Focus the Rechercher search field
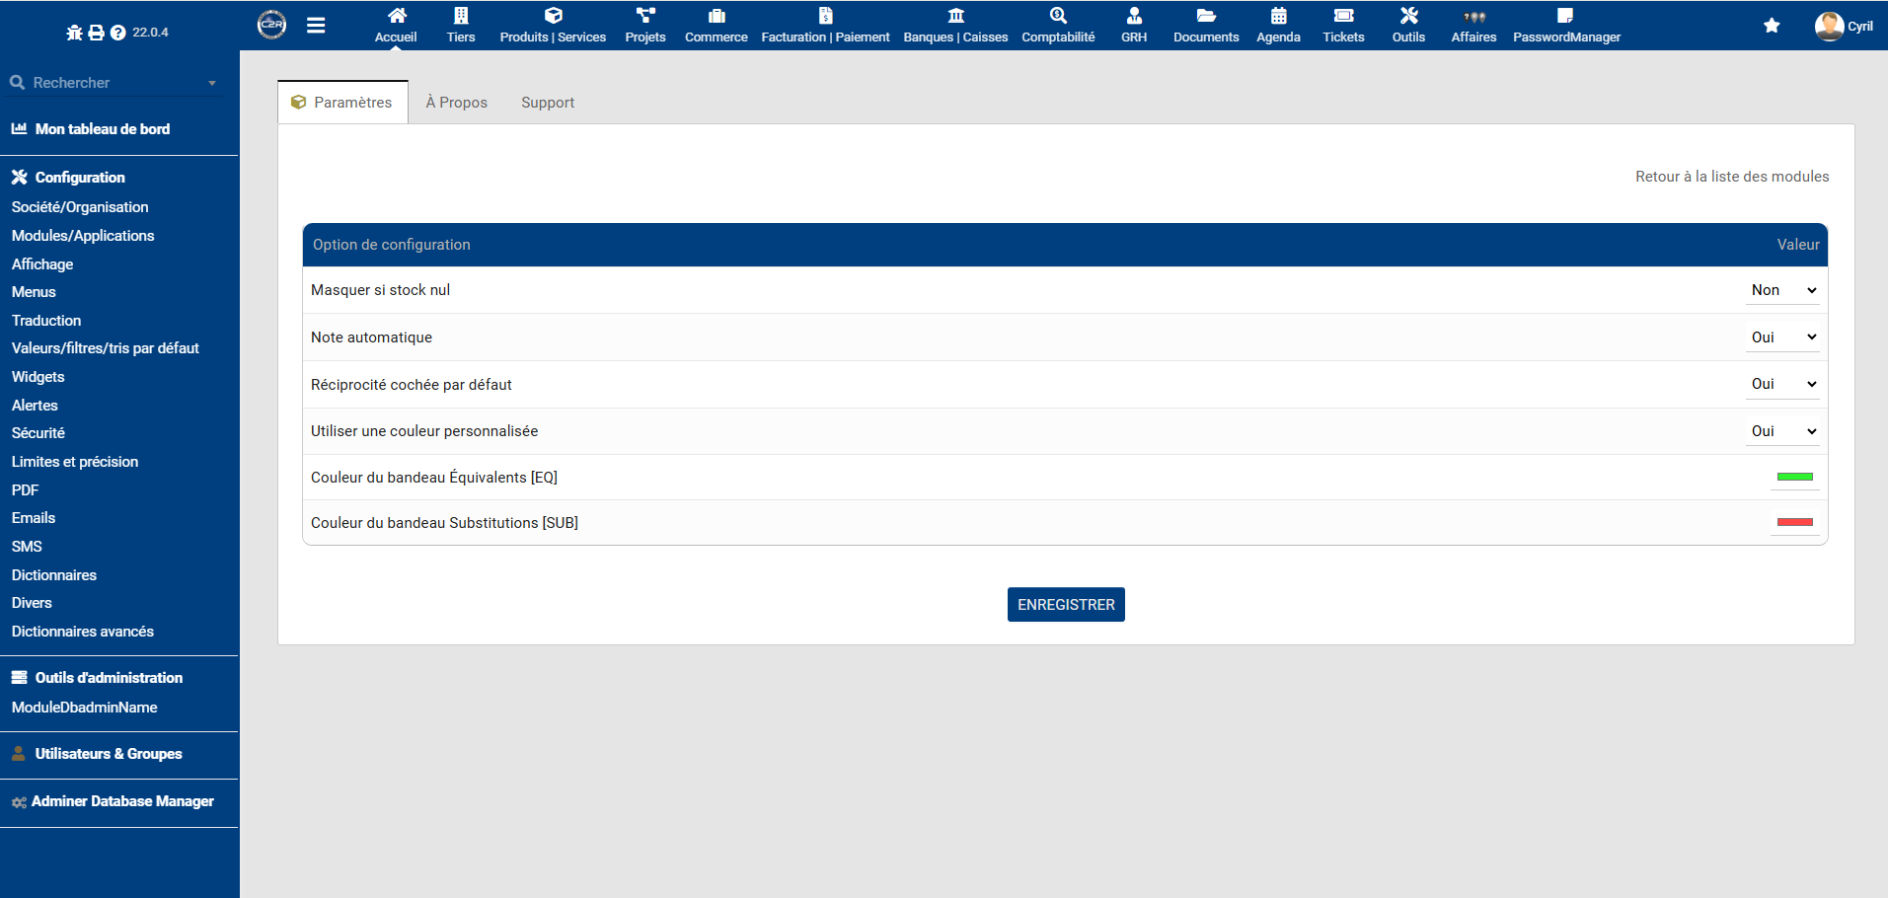This screenshot has height=898, width=1888. 116,83
